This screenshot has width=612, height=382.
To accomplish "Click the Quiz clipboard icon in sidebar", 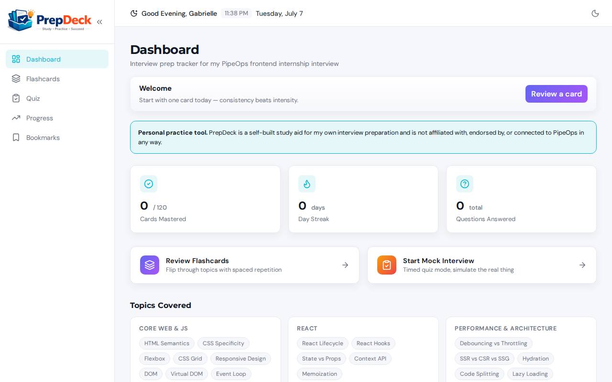I will coord(16,98).
